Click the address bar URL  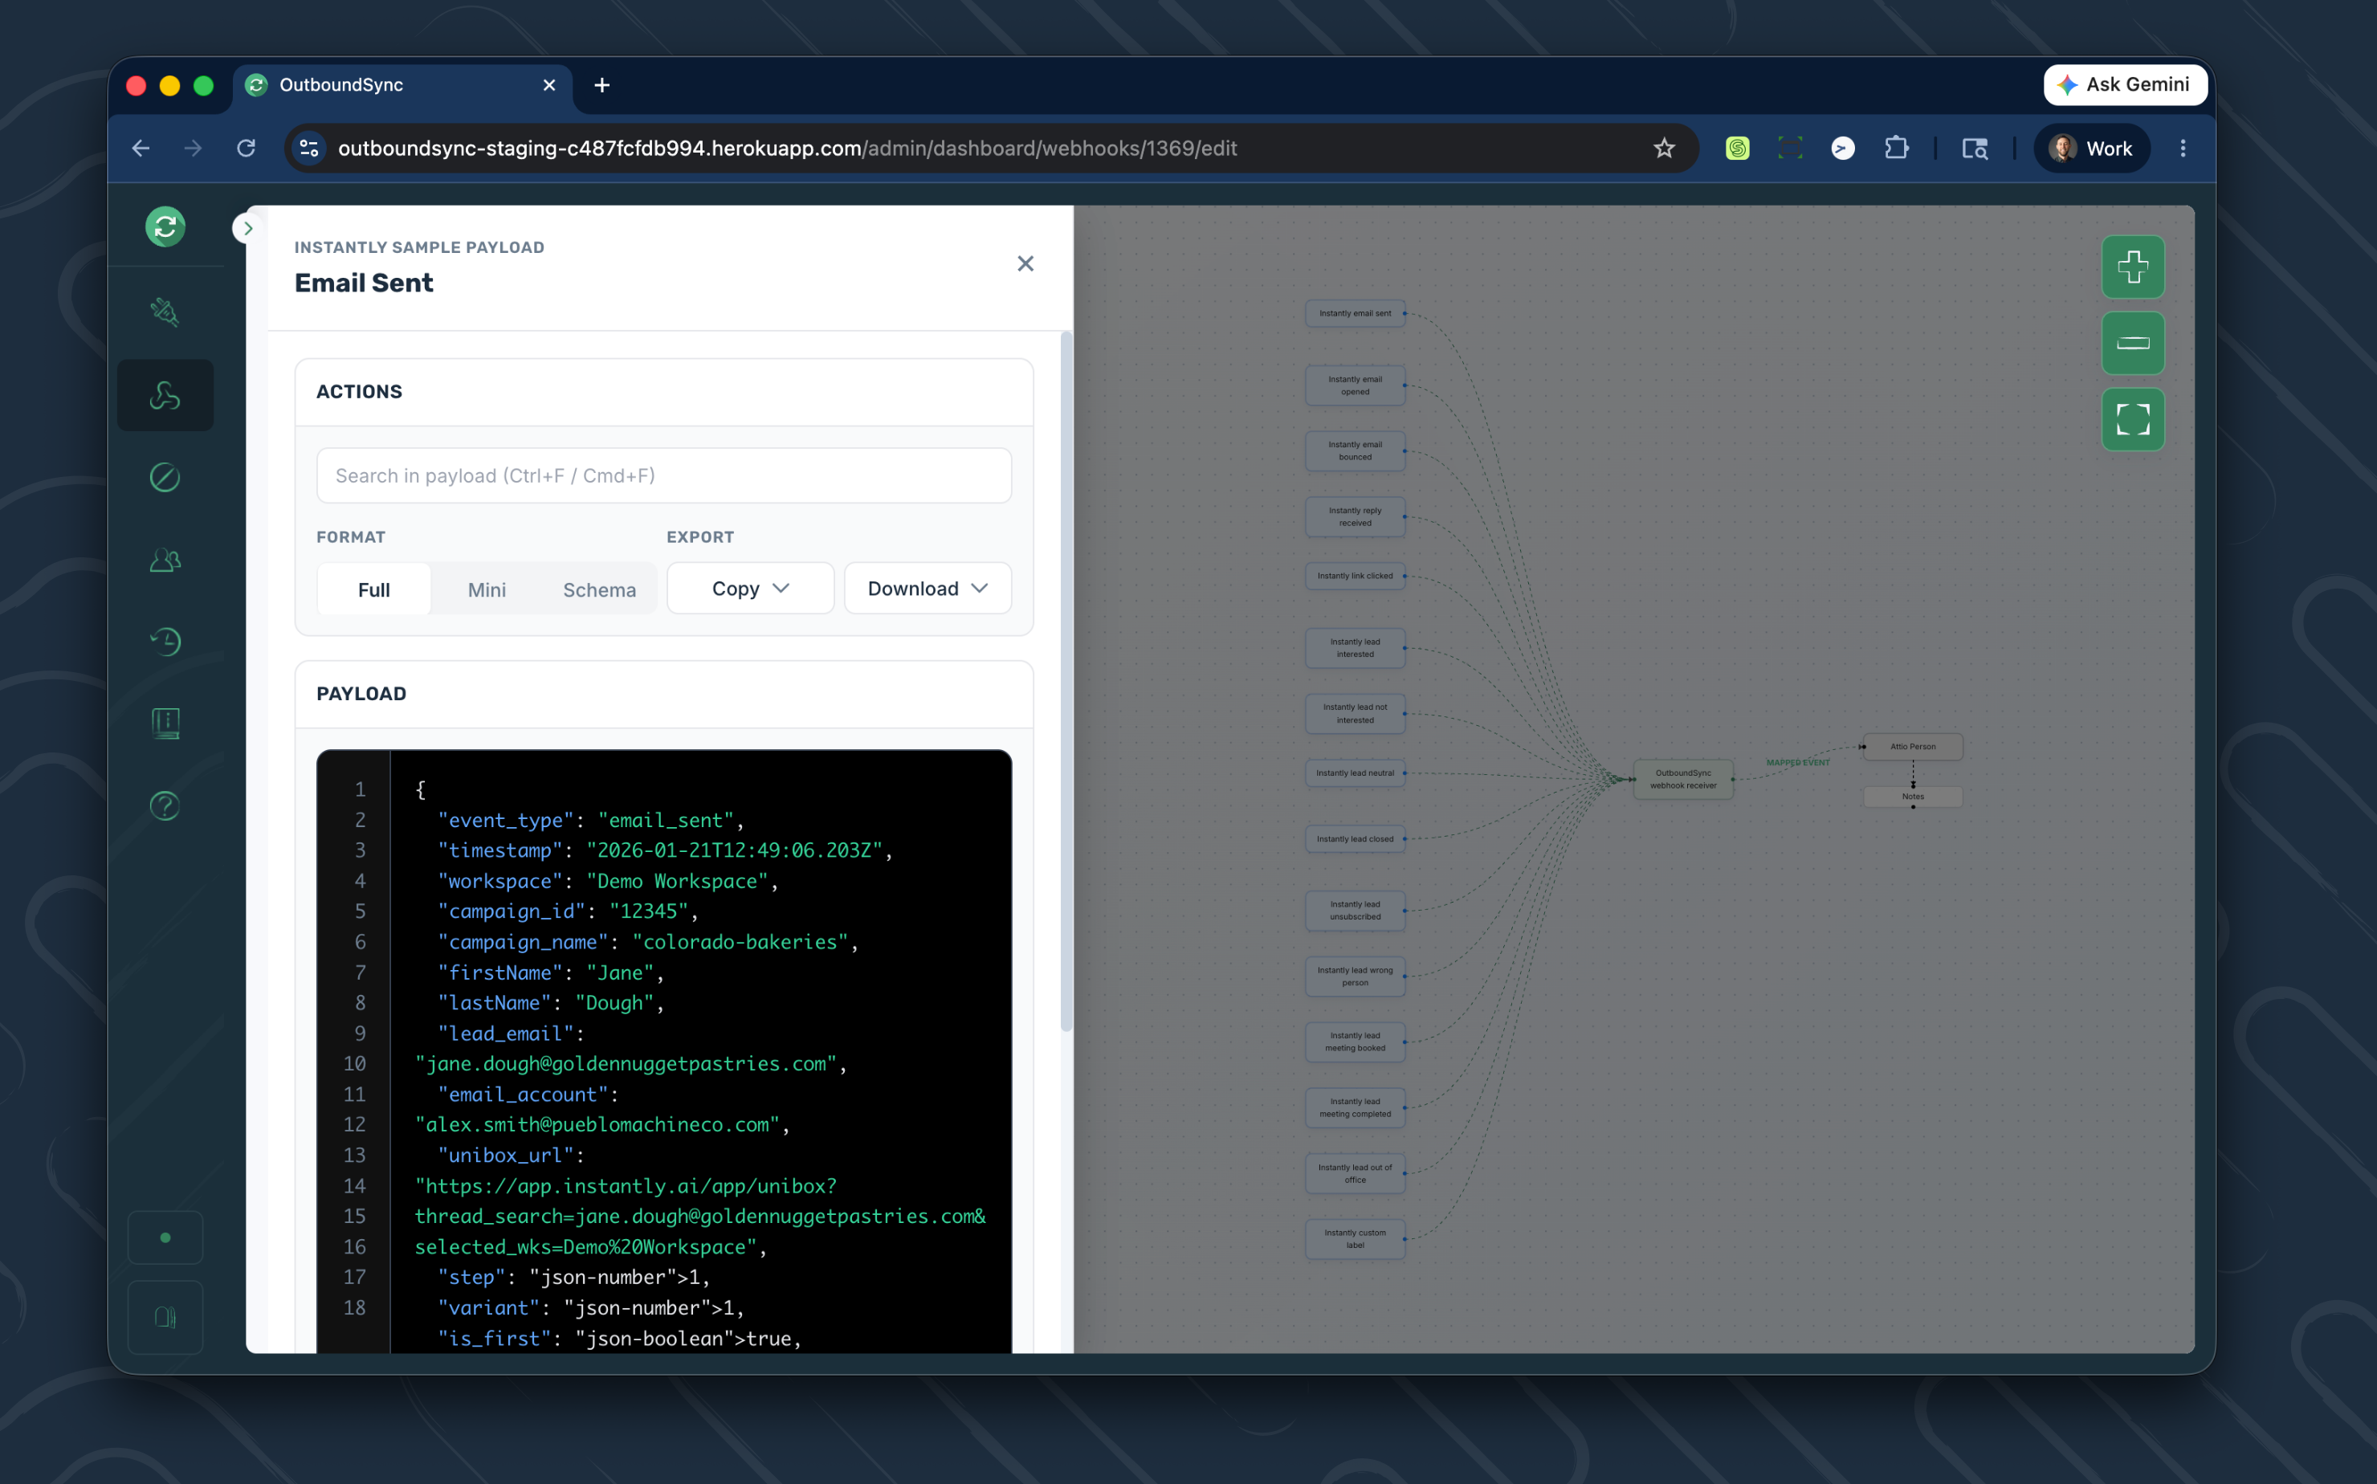(x=787, y=149)
